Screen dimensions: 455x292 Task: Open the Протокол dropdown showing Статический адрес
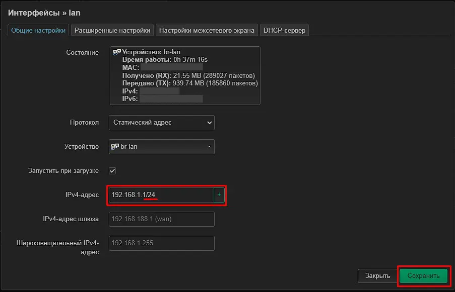162,123
